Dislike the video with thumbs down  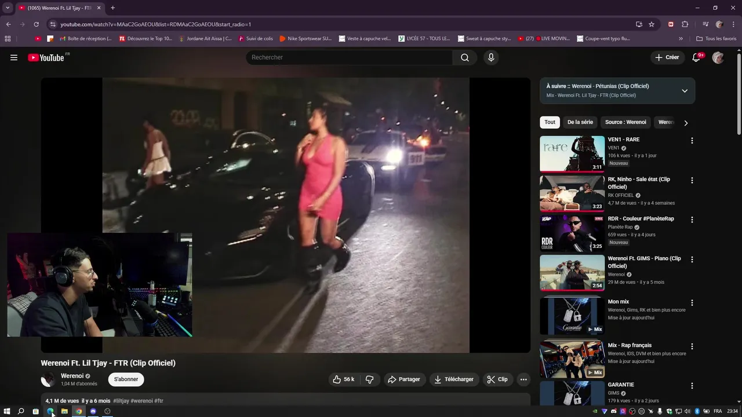[369, 379]
